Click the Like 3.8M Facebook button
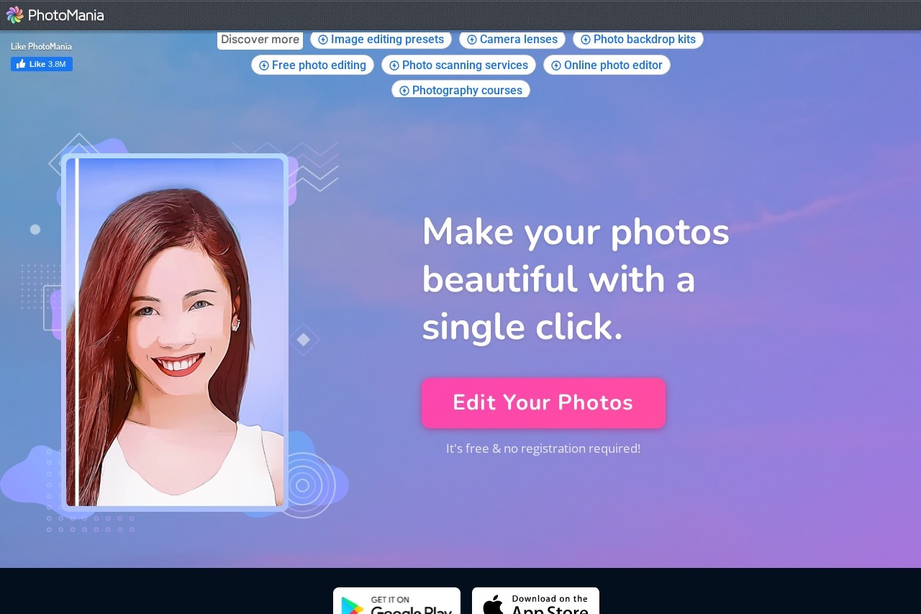The width and height of the screenshot is (921, 614). coord(41,63)
